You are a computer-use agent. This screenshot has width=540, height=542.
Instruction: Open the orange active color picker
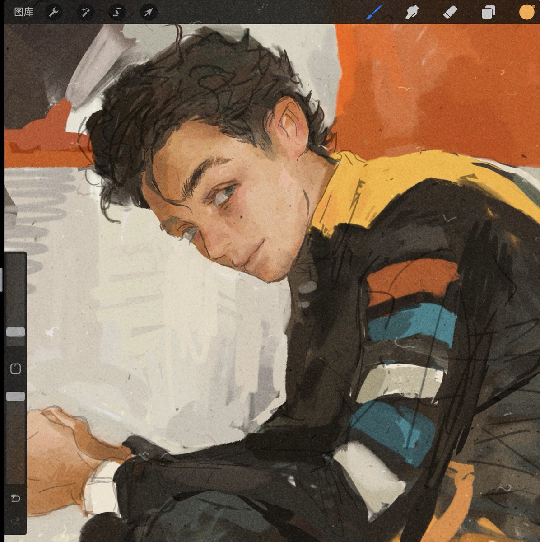pyautogui.click(x=526, y=12)
